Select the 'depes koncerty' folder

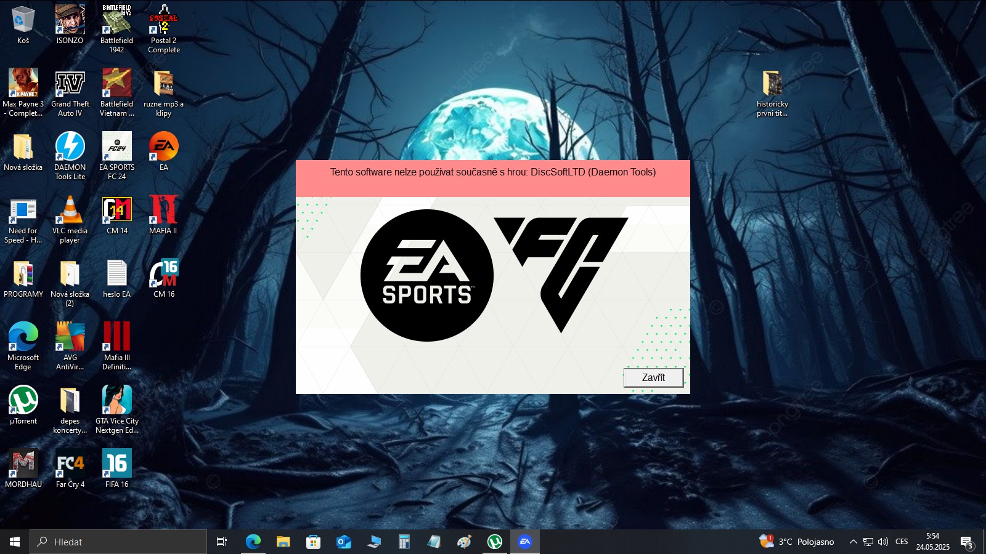pyautogui.click(x=70, y=410)
